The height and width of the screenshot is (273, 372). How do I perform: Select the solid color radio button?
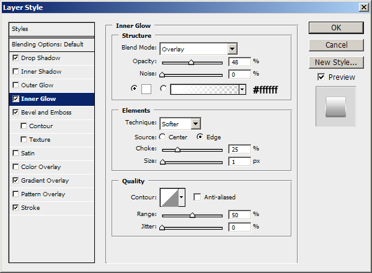134,89
